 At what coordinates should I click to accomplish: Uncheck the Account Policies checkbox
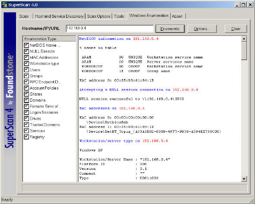26,88
